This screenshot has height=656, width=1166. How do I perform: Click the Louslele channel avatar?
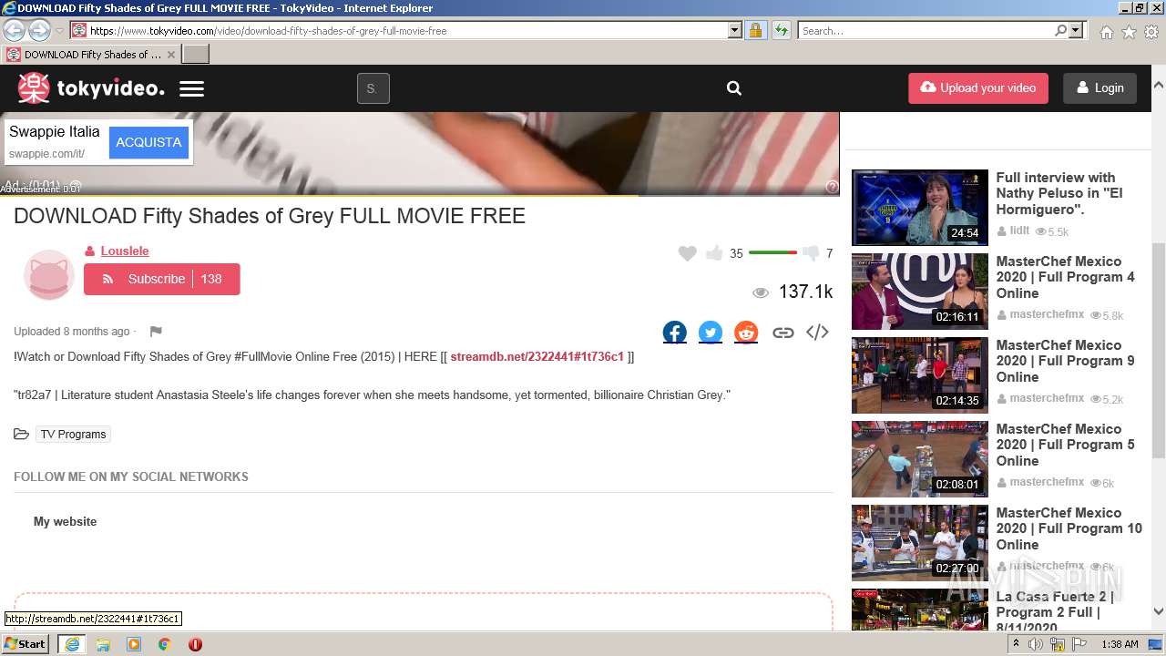[48, 274]
